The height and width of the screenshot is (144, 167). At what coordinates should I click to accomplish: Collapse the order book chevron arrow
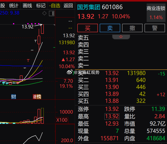121,37
